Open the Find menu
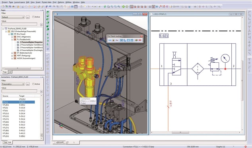This screenshot has height=148, width=252. point(54,2)
